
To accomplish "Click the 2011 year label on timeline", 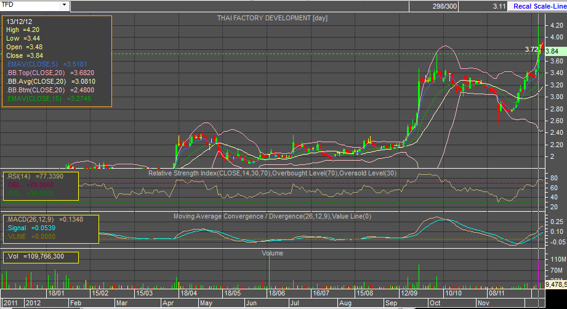I will pyautogui.click(x=10, y=303).
